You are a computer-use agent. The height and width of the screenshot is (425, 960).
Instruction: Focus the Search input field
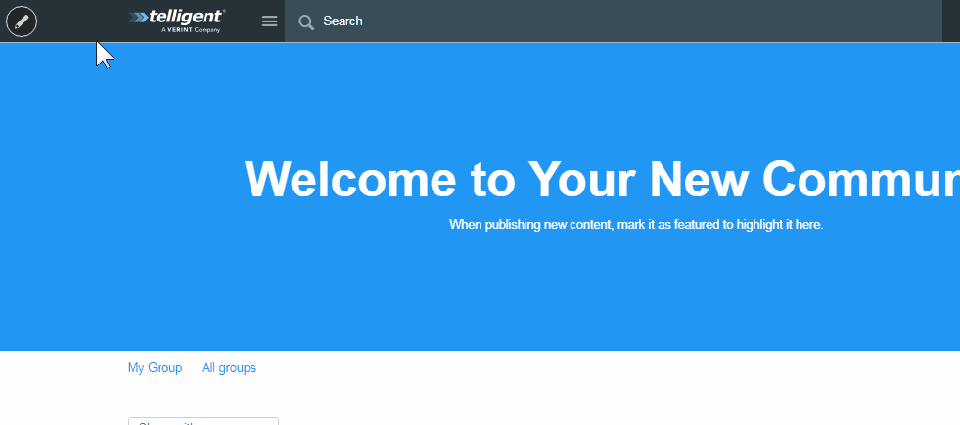point(613,21)
